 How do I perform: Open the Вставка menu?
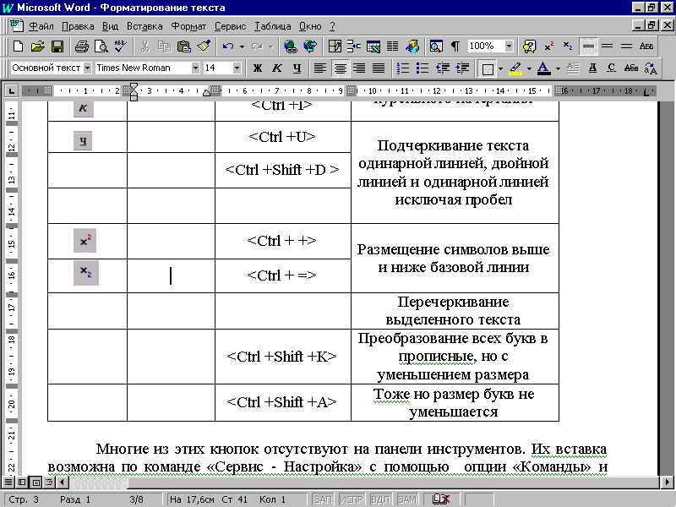pos(144,26)
